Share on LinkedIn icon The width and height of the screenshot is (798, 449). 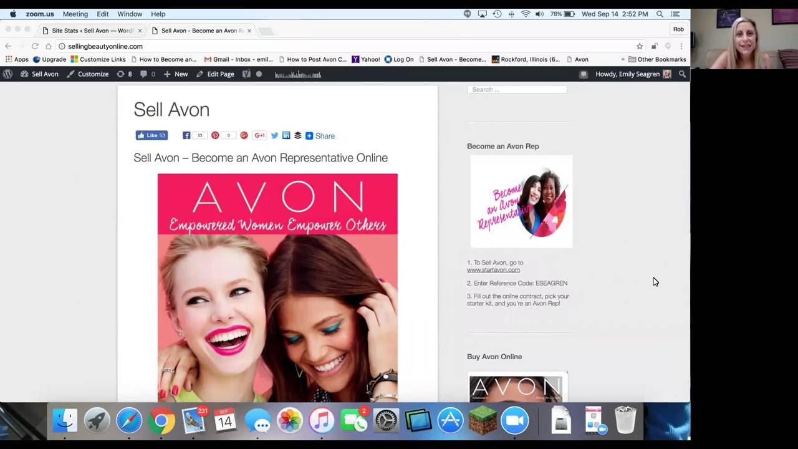[286, 135]
